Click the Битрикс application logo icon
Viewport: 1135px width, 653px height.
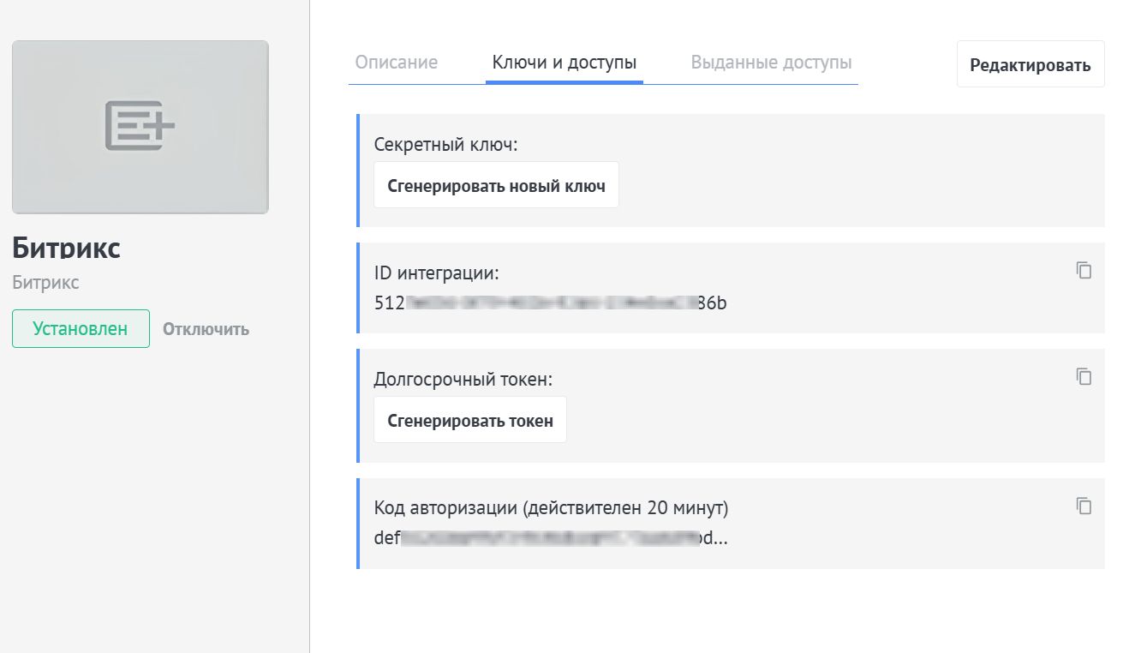pyautogui.click(x=139, y=126)
